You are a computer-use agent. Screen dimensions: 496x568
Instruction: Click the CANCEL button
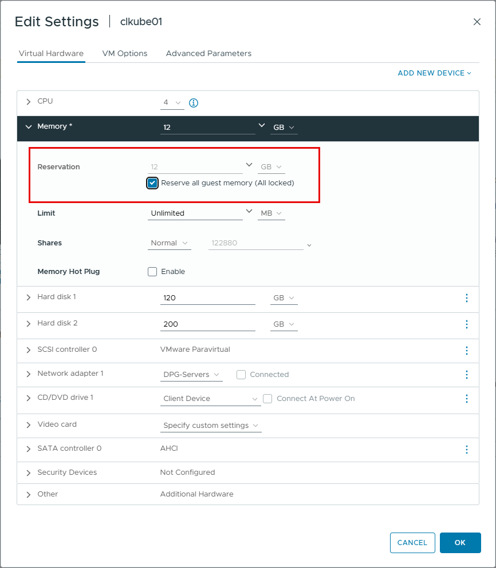click(412, 542)
